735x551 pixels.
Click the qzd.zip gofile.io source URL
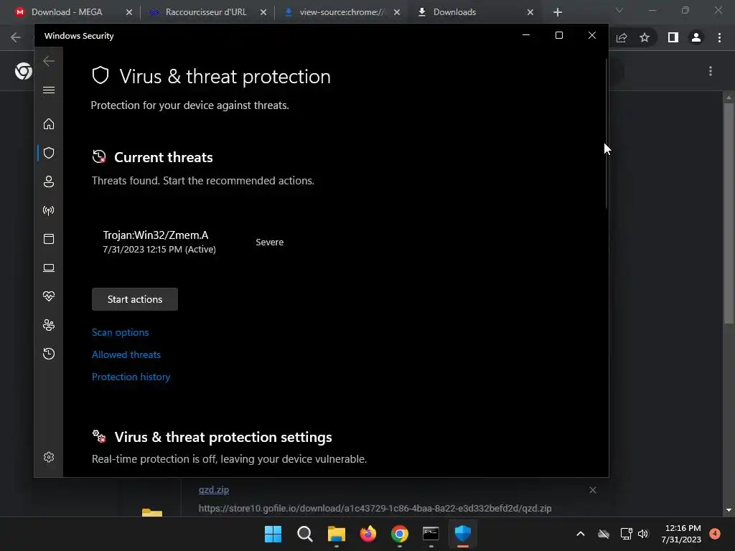click(375, 509)
